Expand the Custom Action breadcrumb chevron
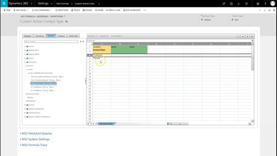The width and height of the screenshot is (277, 156). (x=99, y=3)
